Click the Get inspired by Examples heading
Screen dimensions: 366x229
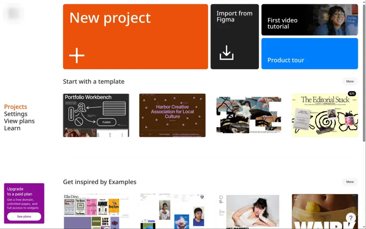coord(100,182)
